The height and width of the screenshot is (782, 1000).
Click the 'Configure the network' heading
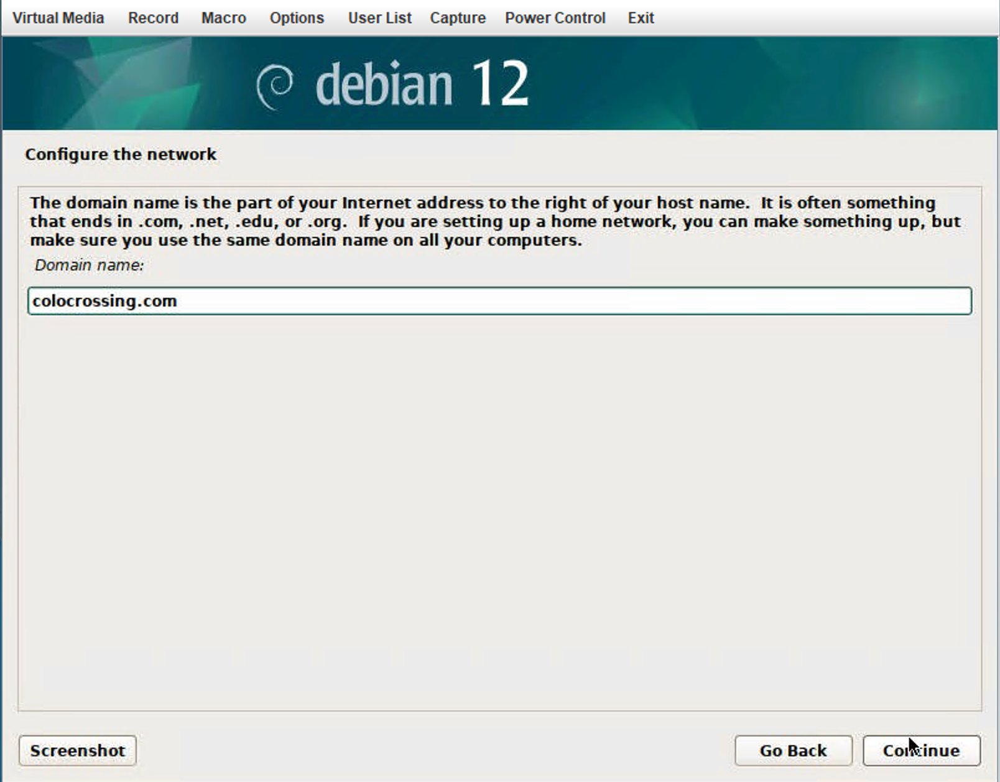(x=121, y=154)
